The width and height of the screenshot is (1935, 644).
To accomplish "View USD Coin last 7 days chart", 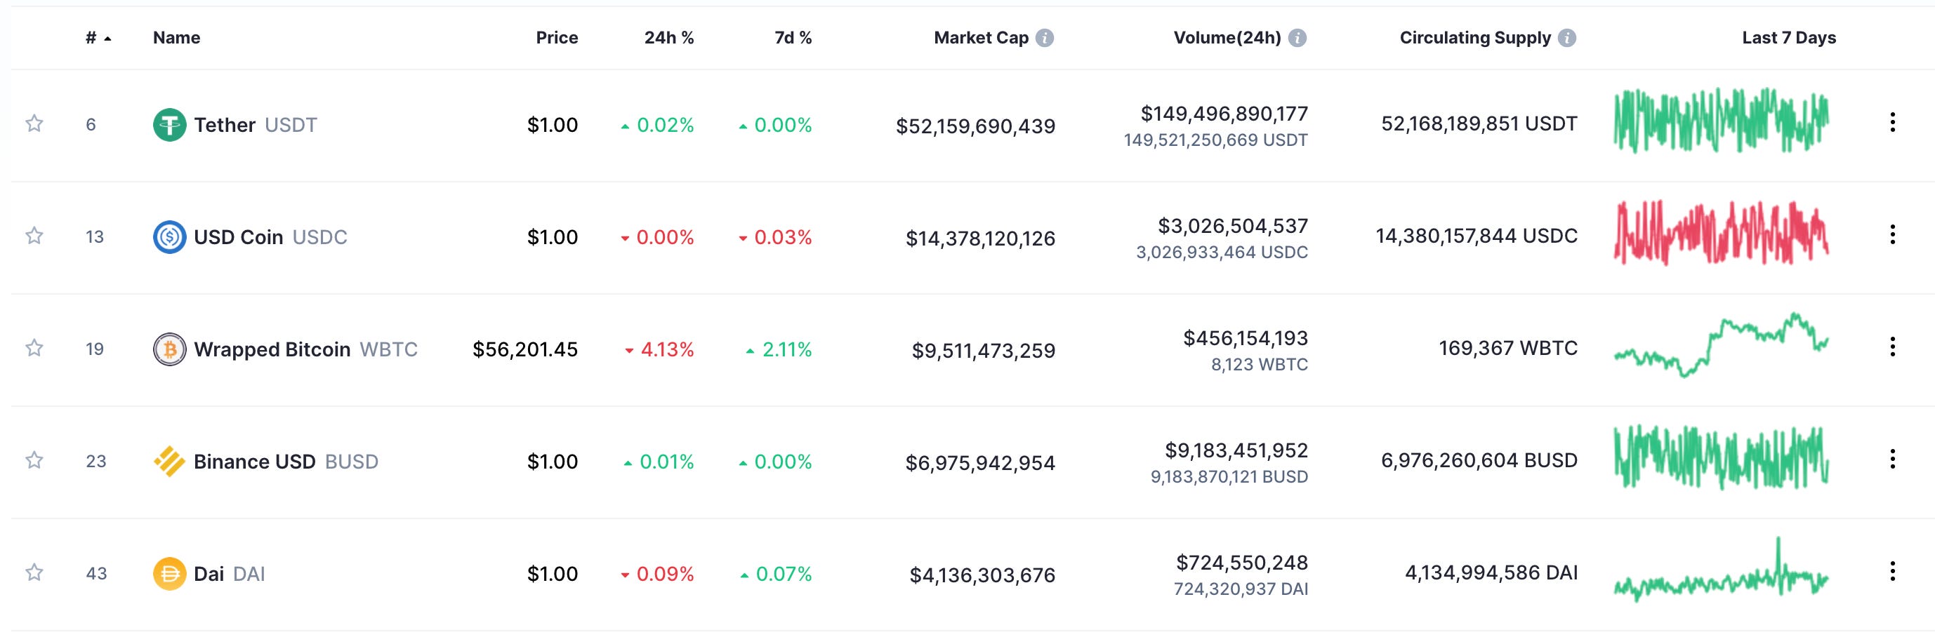I will point(1721,233).
